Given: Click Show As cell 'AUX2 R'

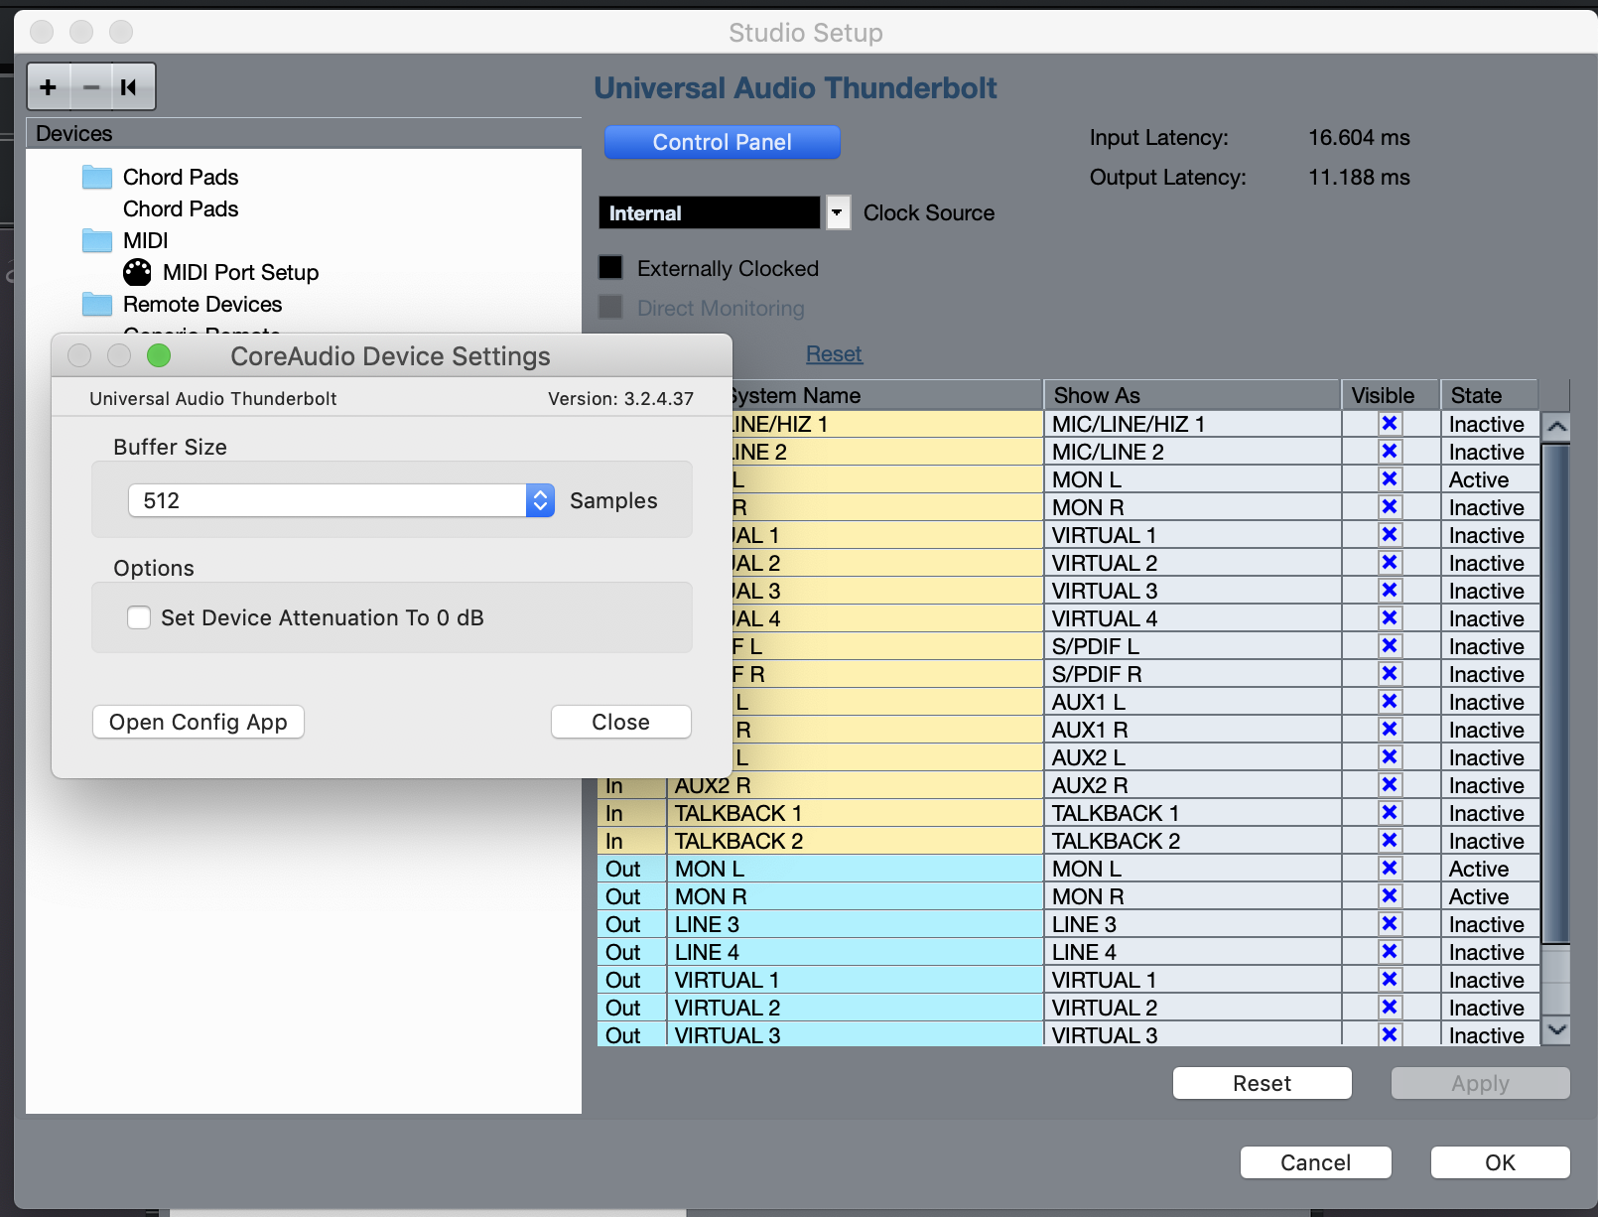Looking at the screenshot, I should pos(1192,785).
